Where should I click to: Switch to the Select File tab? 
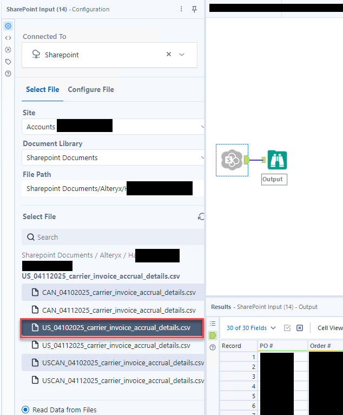tap(42, 89)
